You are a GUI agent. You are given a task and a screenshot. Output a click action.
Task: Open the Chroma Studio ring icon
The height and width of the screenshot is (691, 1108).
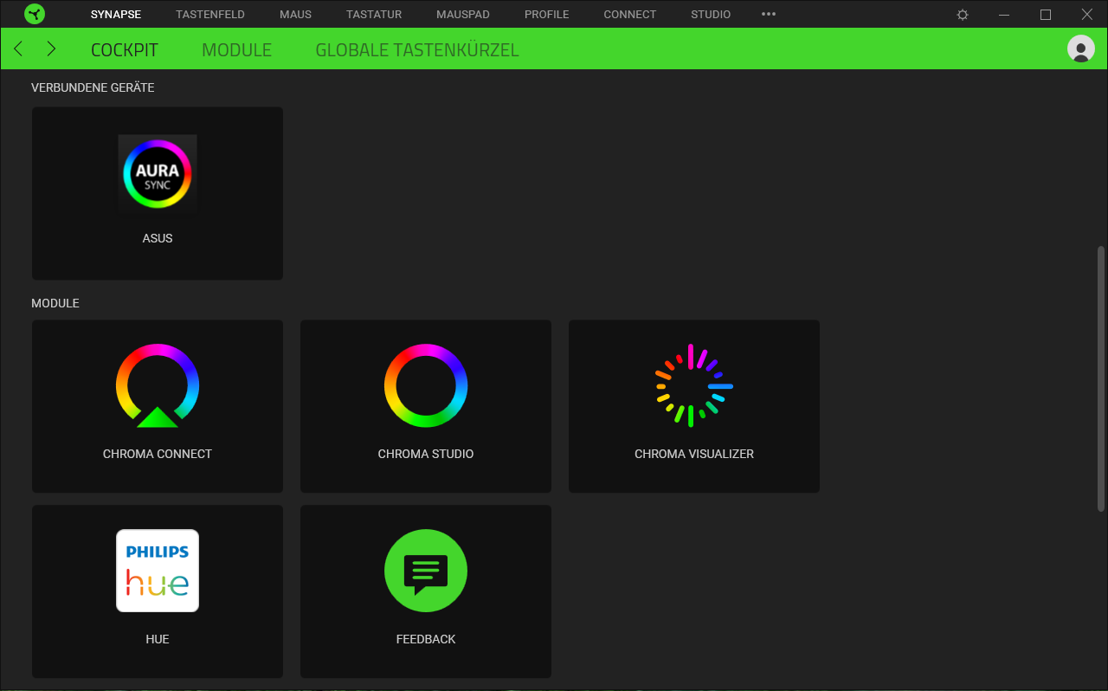[x=426, y=385]
